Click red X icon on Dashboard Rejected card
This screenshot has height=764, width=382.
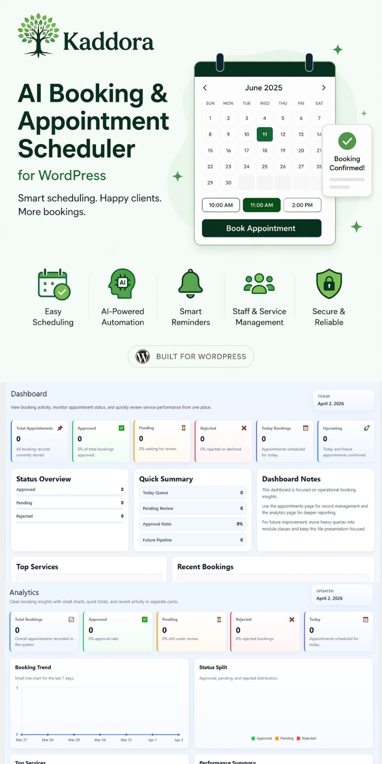[244, 428]
